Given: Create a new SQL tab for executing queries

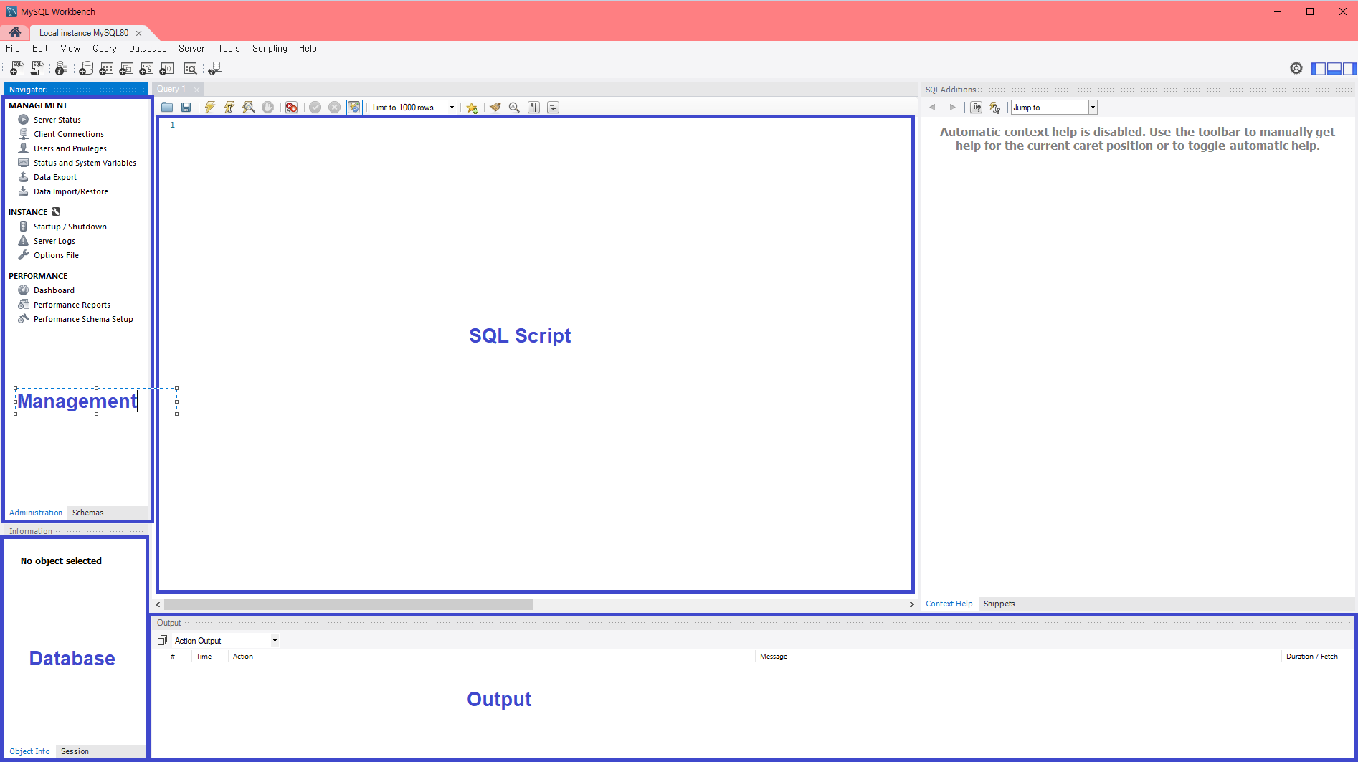Looking at the screenshot, I should pos(16,68).
